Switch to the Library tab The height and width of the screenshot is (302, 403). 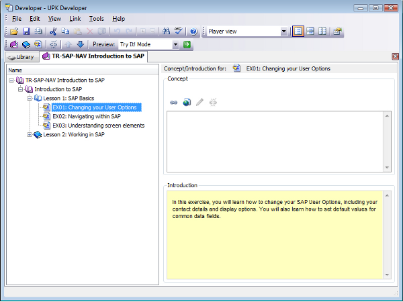22,57
